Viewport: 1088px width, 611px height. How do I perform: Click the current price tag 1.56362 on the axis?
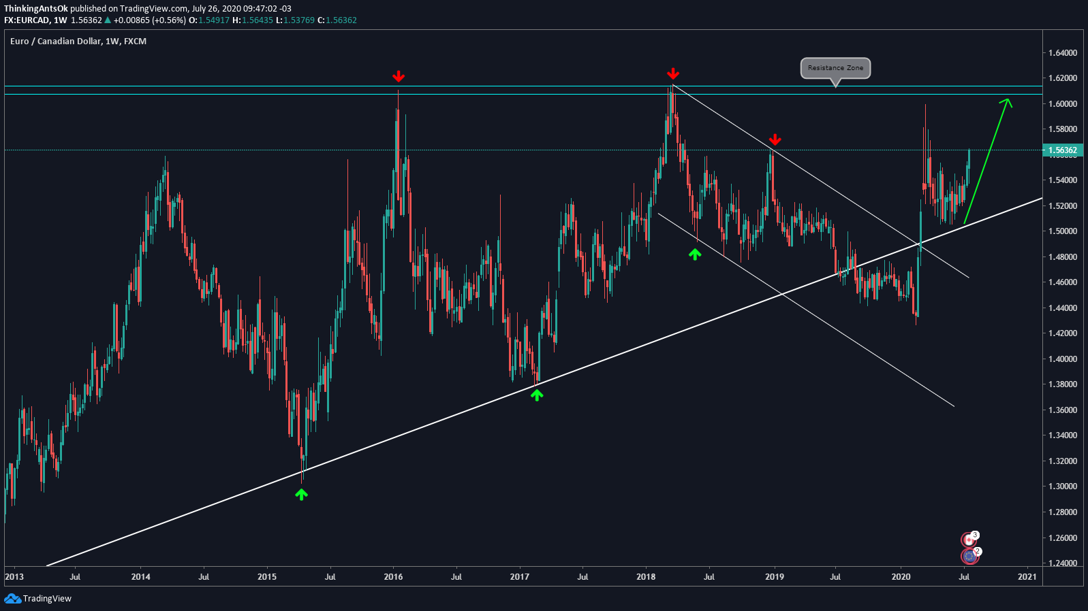[1062, 150]
